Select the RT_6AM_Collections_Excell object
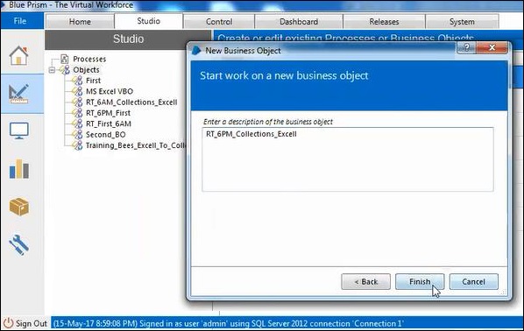Image resolution: width=524 pixels, height=331 pixels. pyautogui.click(x=131, y=102)
